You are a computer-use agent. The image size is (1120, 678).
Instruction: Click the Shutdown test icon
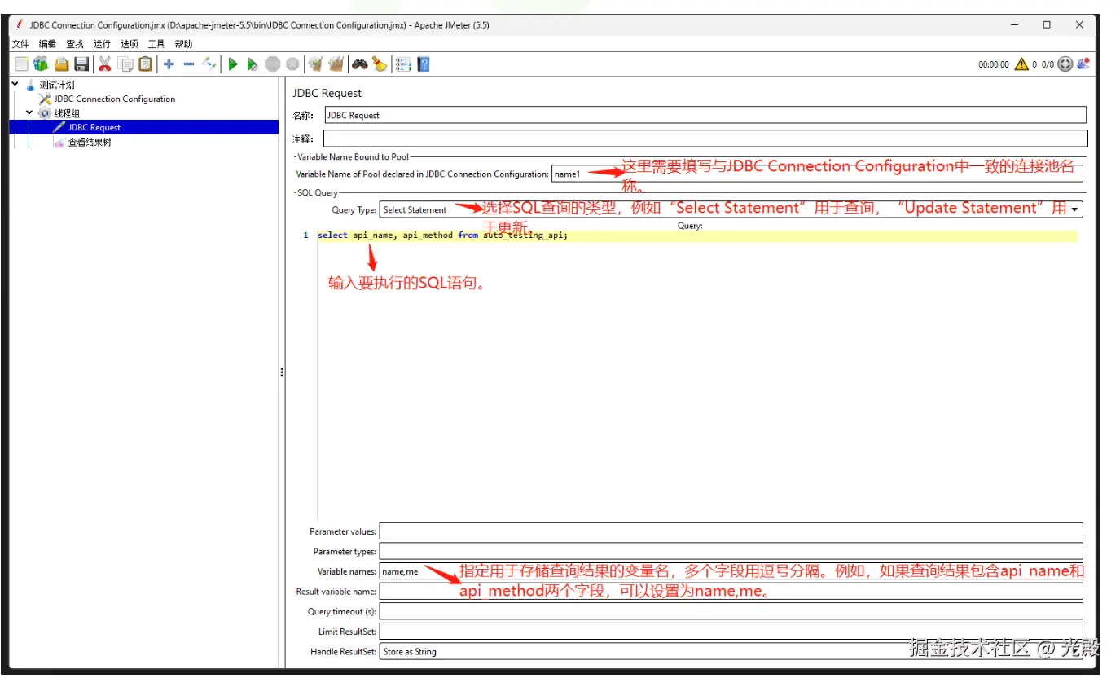click(292, 64)
